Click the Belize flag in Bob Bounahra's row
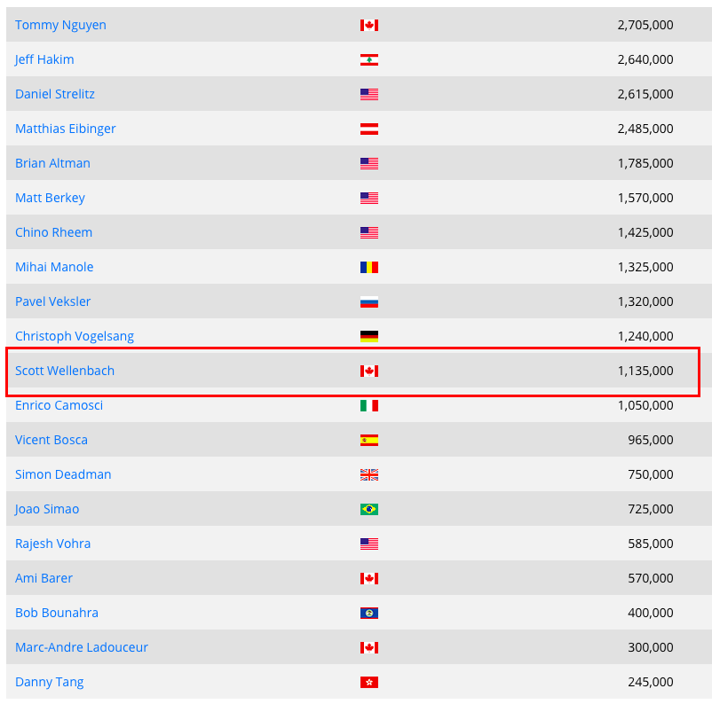712x712 pixels. click(x=369, y=614)
